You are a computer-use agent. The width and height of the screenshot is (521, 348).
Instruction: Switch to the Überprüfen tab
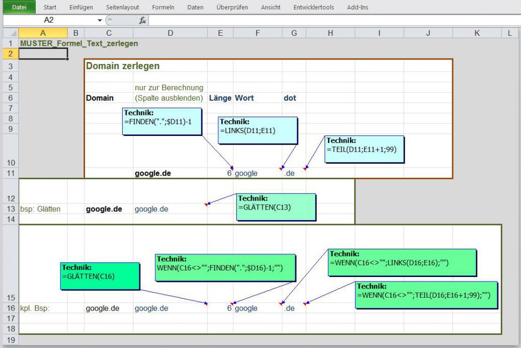(x=232, y=8)
